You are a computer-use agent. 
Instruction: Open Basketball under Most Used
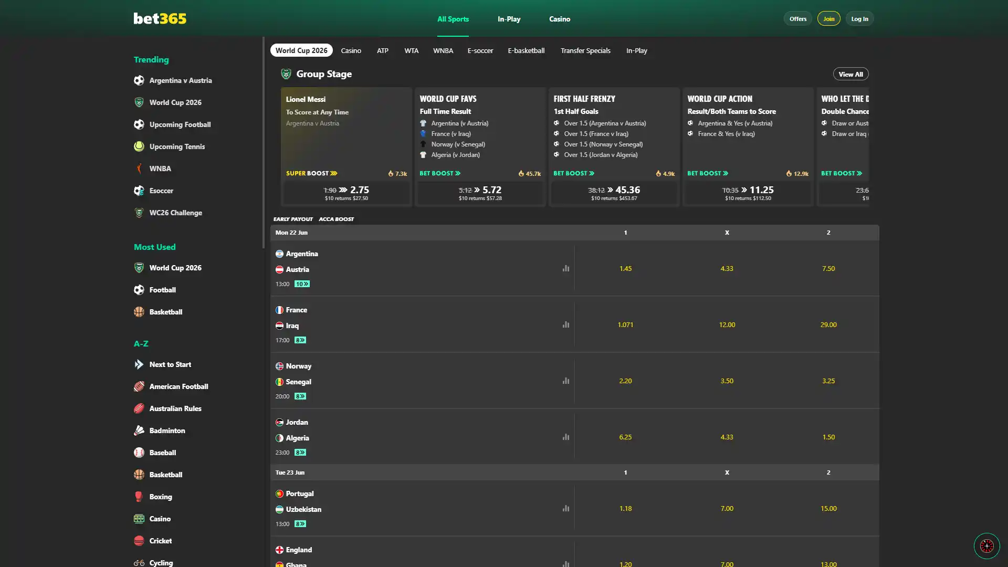165,312
